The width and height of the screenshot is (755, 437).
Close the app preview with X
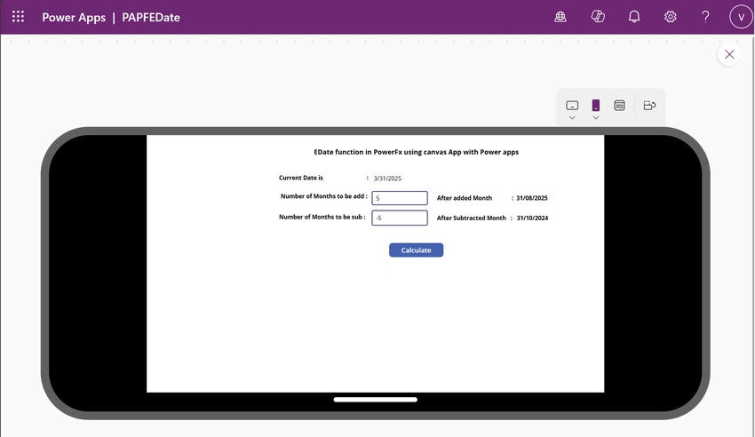(x=729, y=54)
